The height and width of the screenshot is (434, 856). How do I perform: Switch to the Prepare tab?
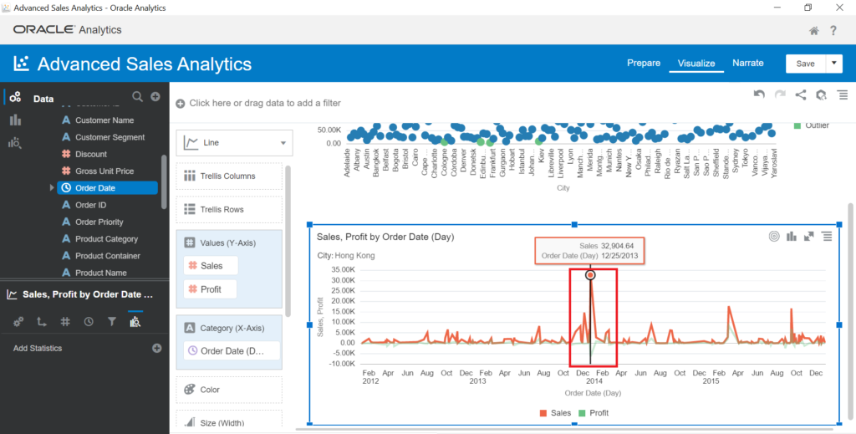click(x=644, y=63)
